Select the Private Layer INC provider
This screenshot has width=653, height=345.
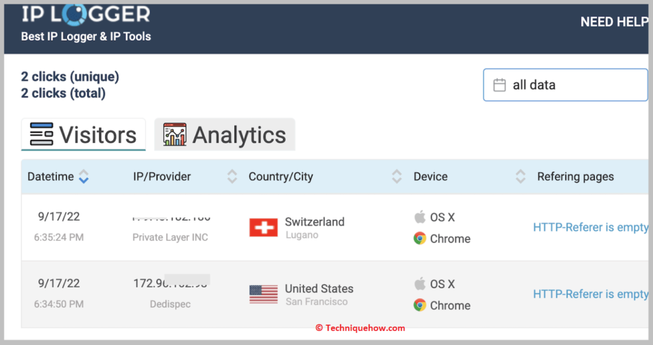[x=170, y=237]
